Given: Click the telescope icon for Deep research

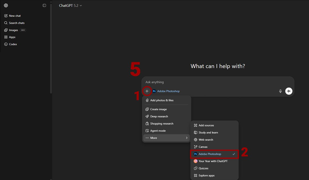Looking at the screenshot, I should [x=147, y=117].
